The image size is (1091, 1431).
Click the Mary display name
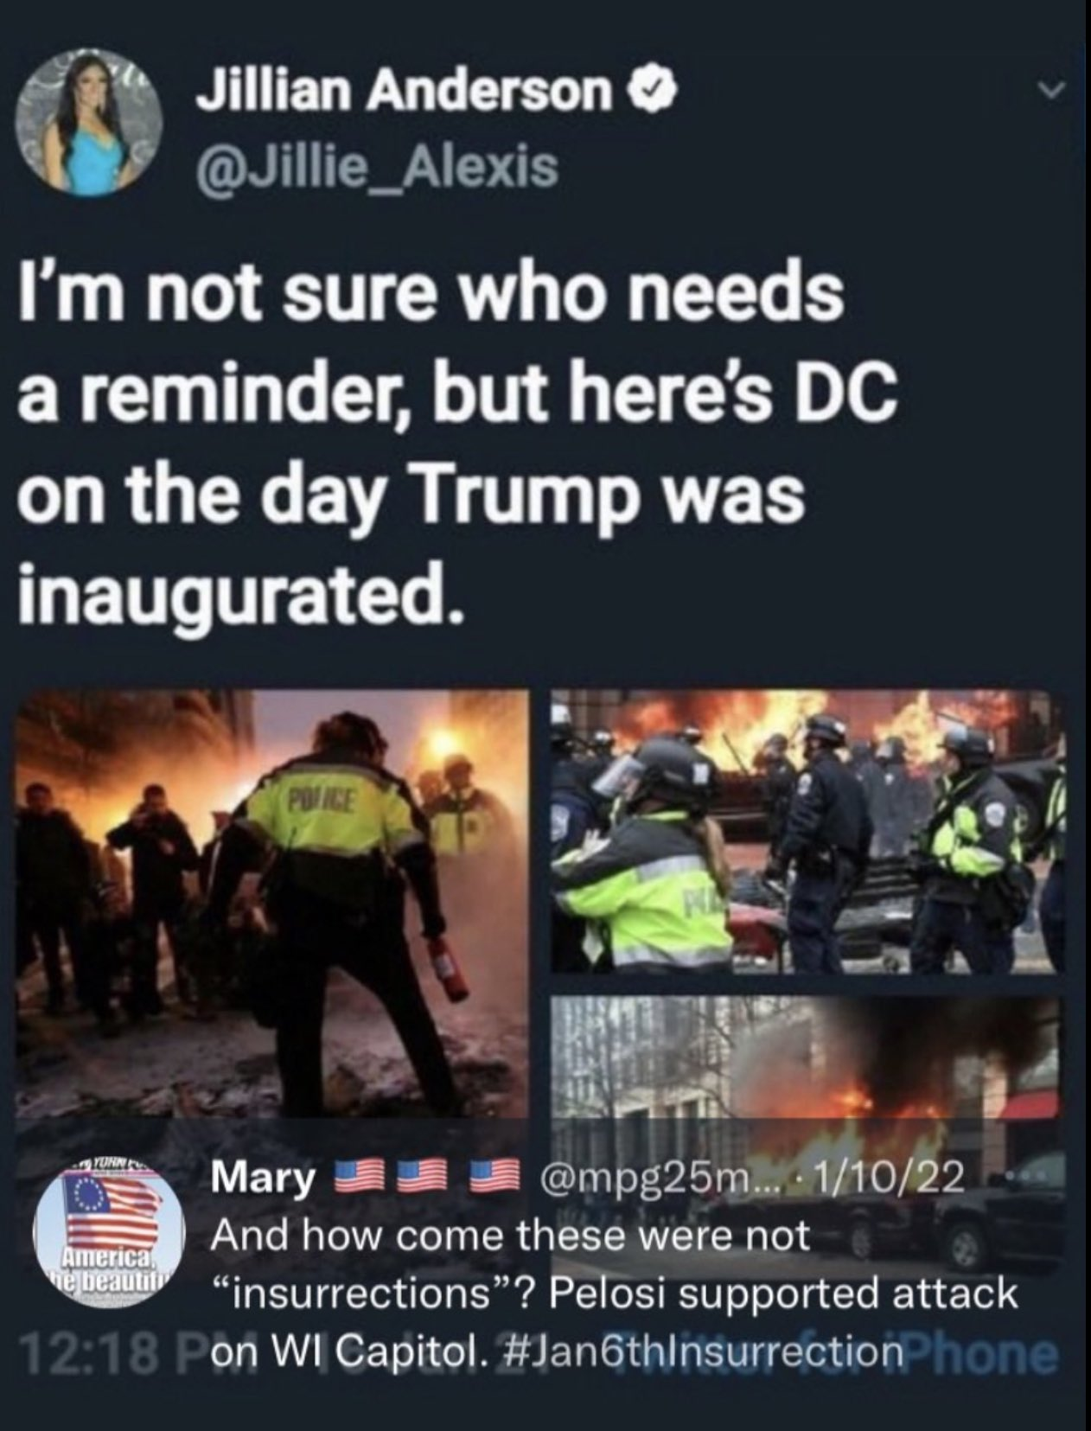[264, 1179]
